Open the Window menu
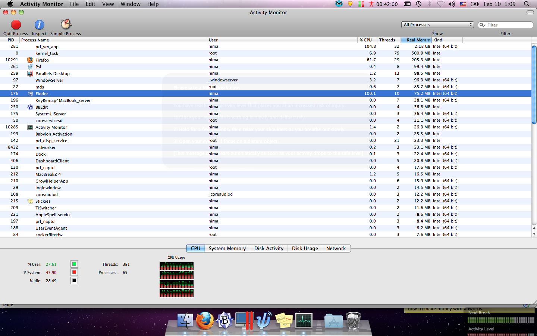 coord(131,4)
